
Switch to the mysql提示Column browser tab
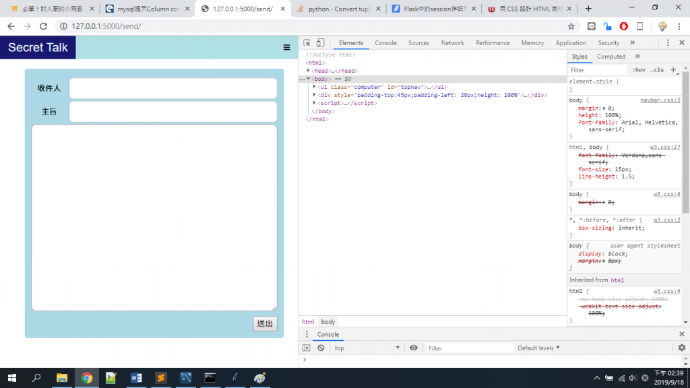click(x=148, y=9)
